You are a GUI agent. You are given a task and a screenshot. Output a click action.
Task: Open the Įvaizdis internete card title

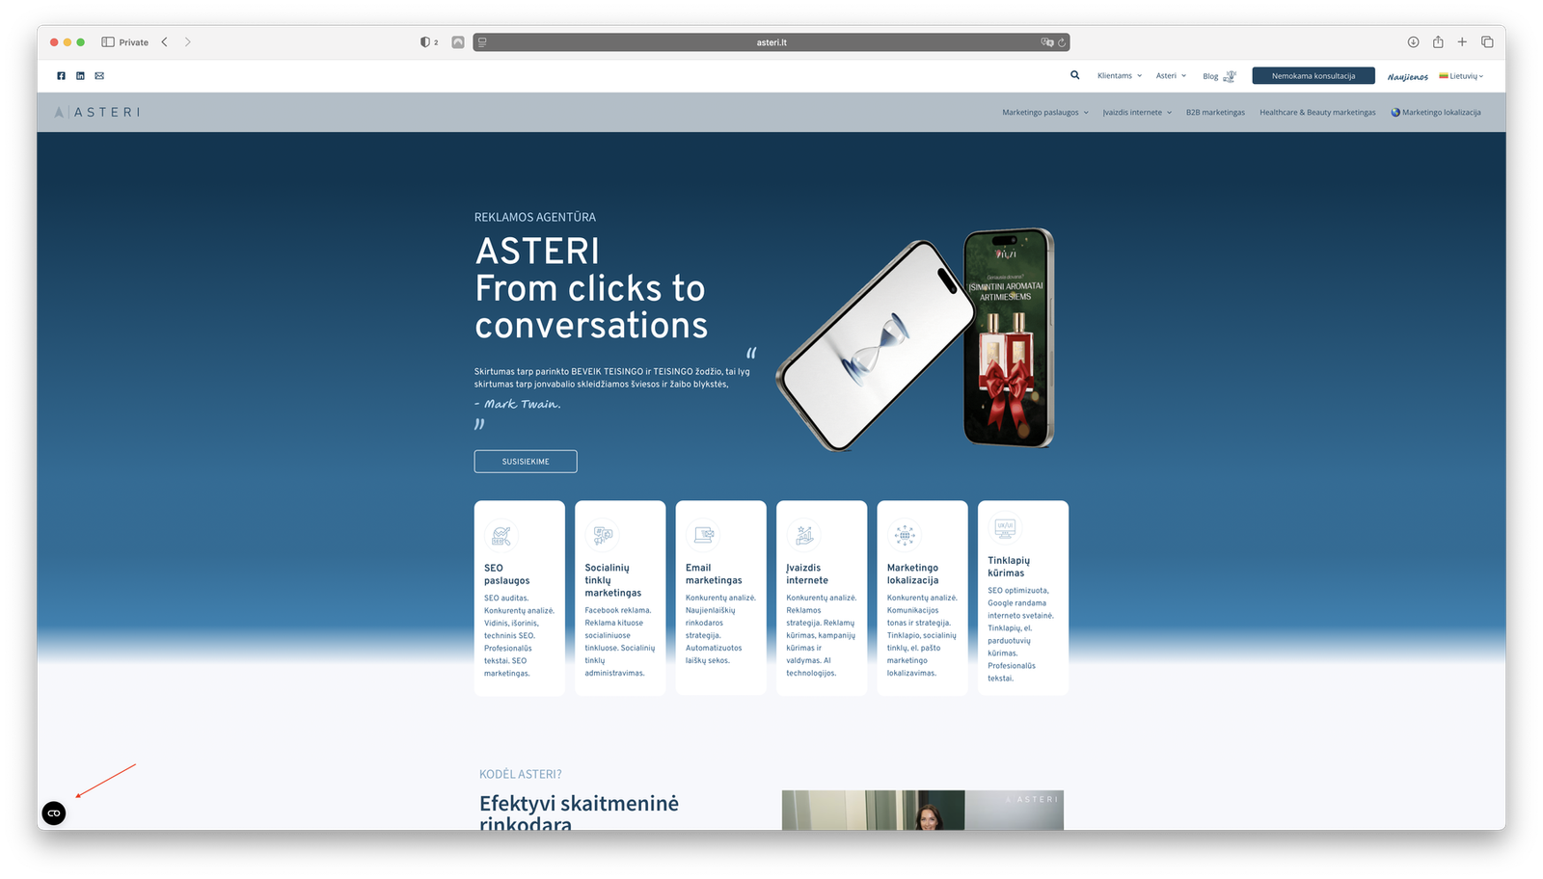tap(807, 574)
